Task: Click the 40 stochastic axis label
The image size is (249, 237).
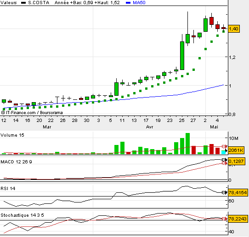Action: tap(231, 232)
